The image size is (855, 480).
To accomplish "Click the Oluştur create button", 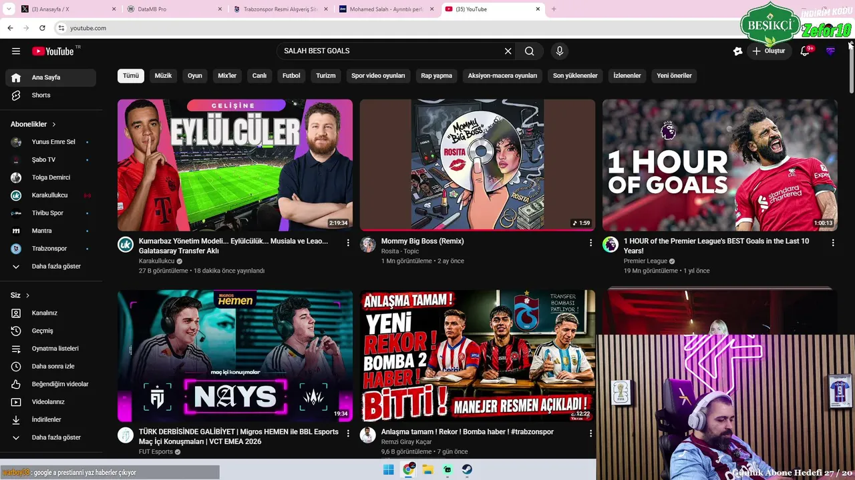I will 768,51.
